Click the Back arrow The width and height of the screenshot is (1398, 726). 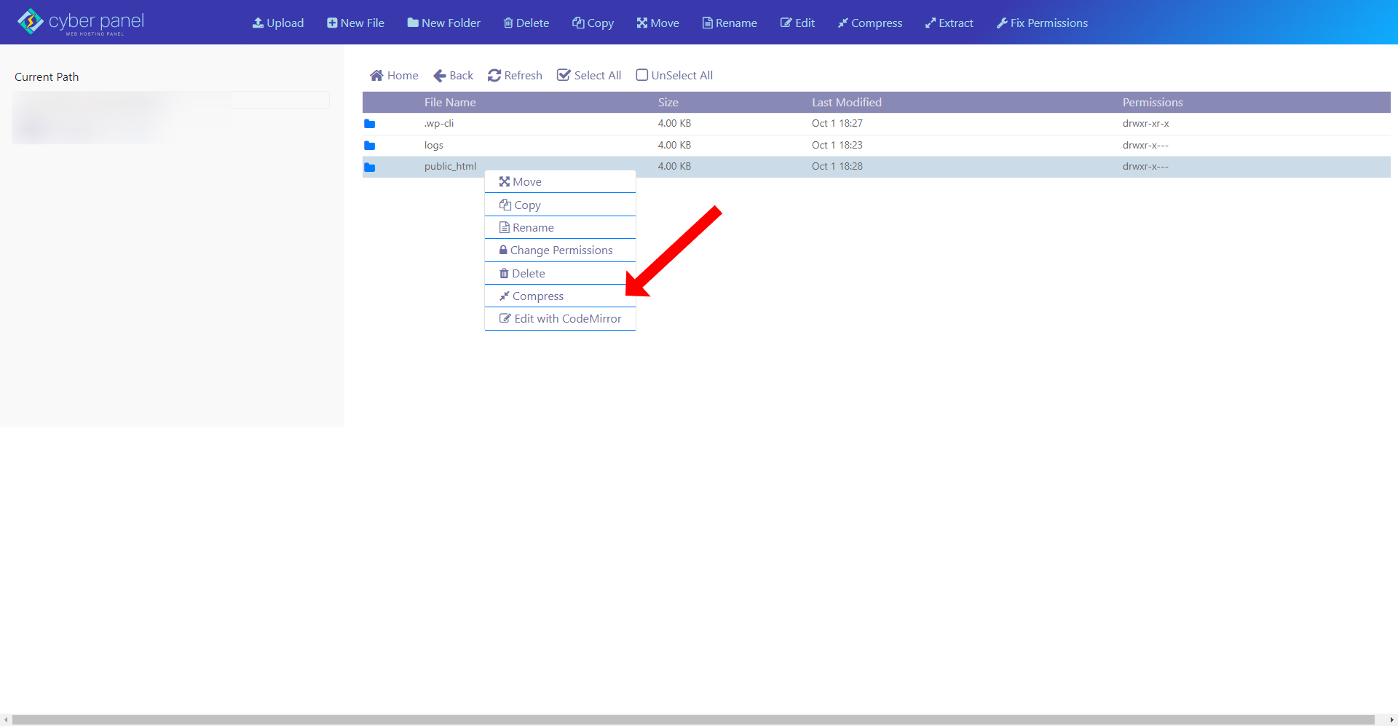coord(453,75)
